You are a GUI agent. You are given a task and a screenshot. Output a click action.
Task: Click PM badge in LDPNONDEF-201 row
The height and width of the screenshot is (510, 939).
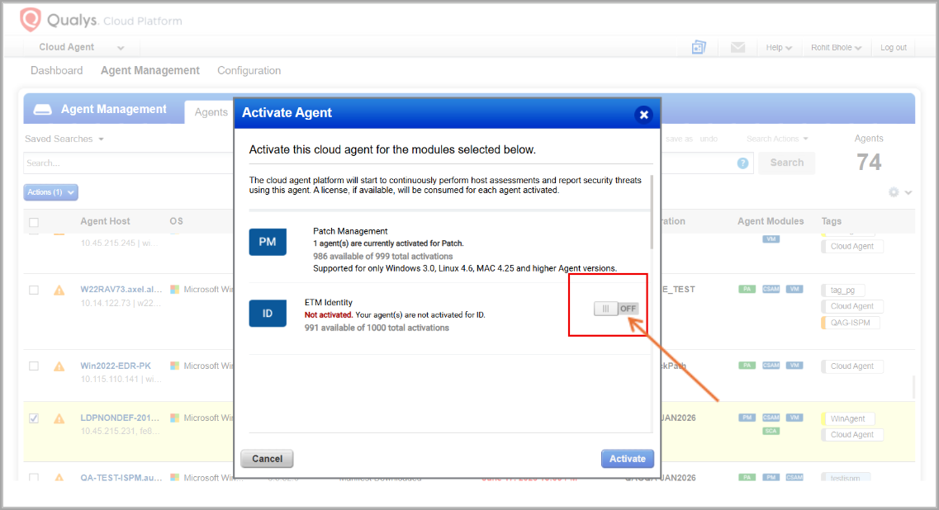[x=747, y=418]
